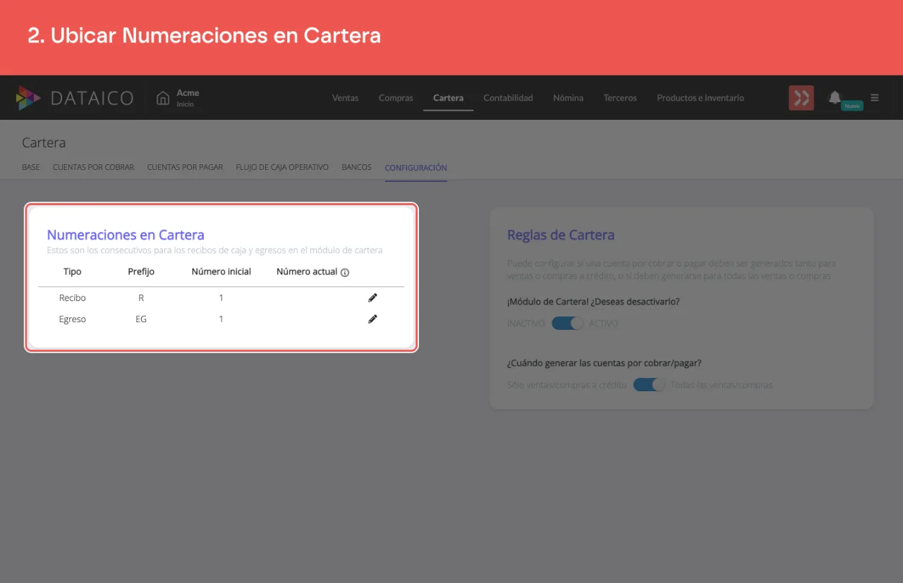Viewport: 903px width, 583px height.
Task: Open the Terceros menu
Action: pyautogui.click(x=620, y=98)
